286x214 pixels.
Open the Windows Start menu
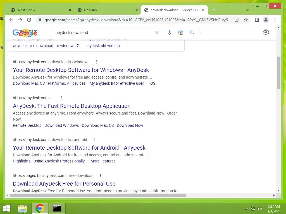(7, 208)
